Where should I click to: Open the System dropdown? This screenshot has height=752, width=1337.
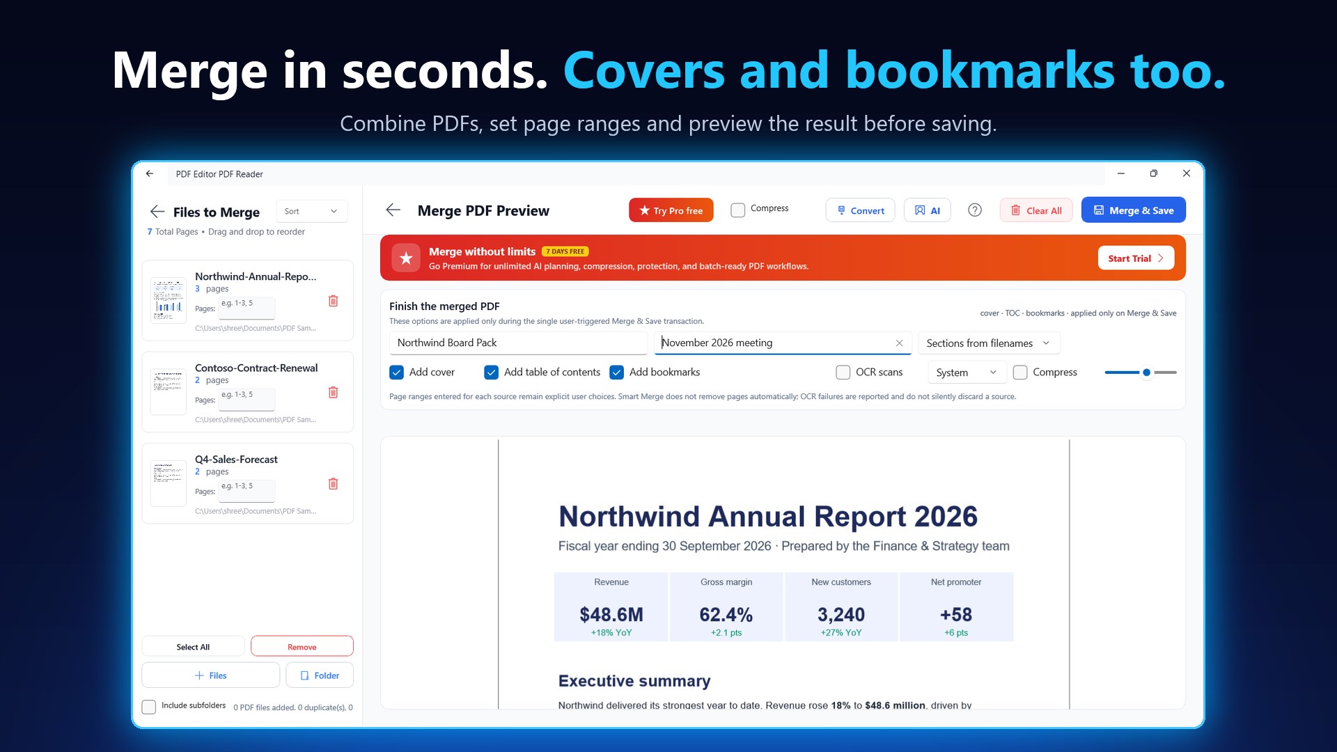tap(967, 372)
